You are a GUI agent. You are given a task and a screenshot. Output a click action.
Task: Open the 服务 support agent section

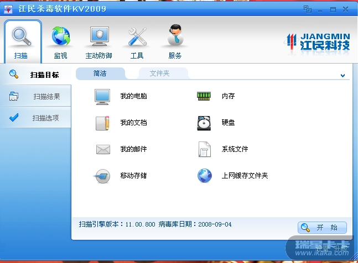[x=175, y=43]
